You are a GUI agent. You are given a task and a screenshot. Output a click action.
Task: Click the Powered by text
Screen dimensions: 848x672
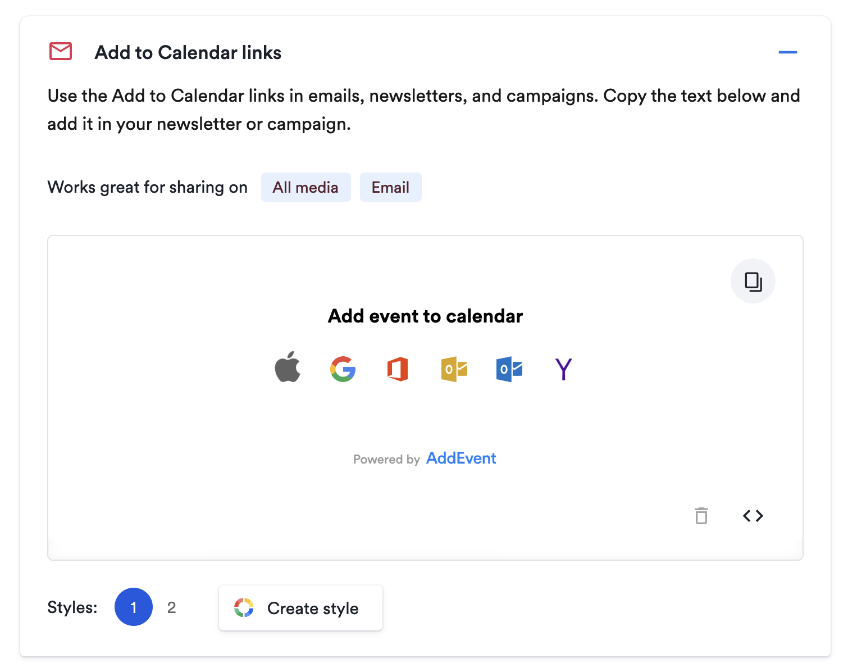[386, 459]
